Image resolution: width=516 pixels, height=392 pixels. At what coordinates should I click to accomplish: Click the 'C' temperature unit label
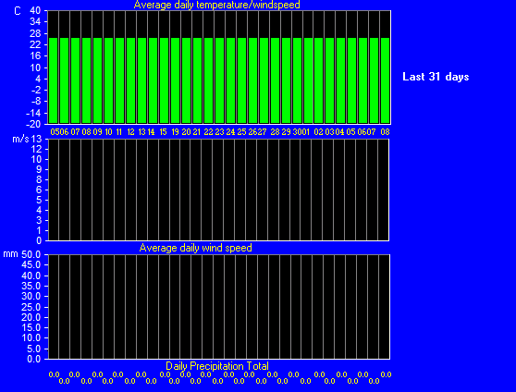click(x=18, y=11)
